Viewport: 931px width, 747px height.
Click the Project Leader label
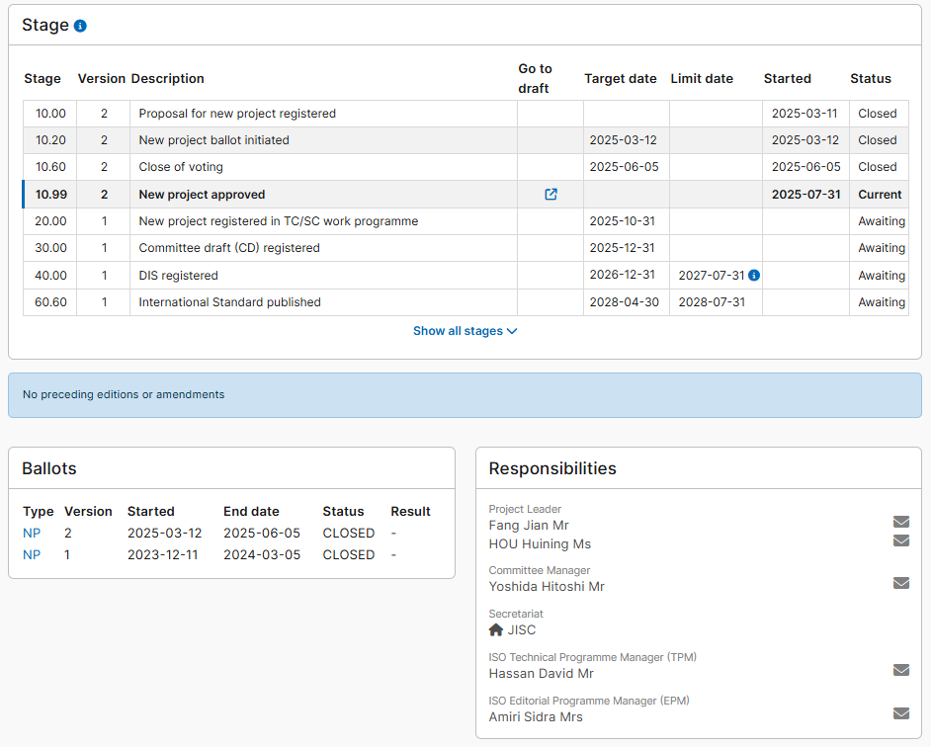coord(525,509)
